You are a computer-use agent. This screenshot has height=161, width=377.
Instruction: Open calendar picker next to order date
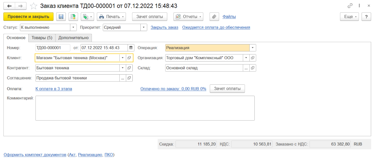click(x=131, y=48)
